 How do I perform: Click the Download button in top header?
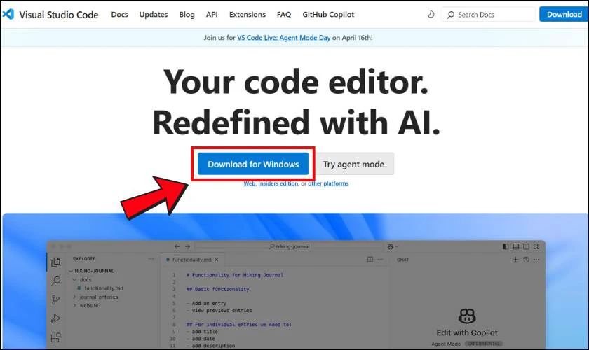point(564,14)
